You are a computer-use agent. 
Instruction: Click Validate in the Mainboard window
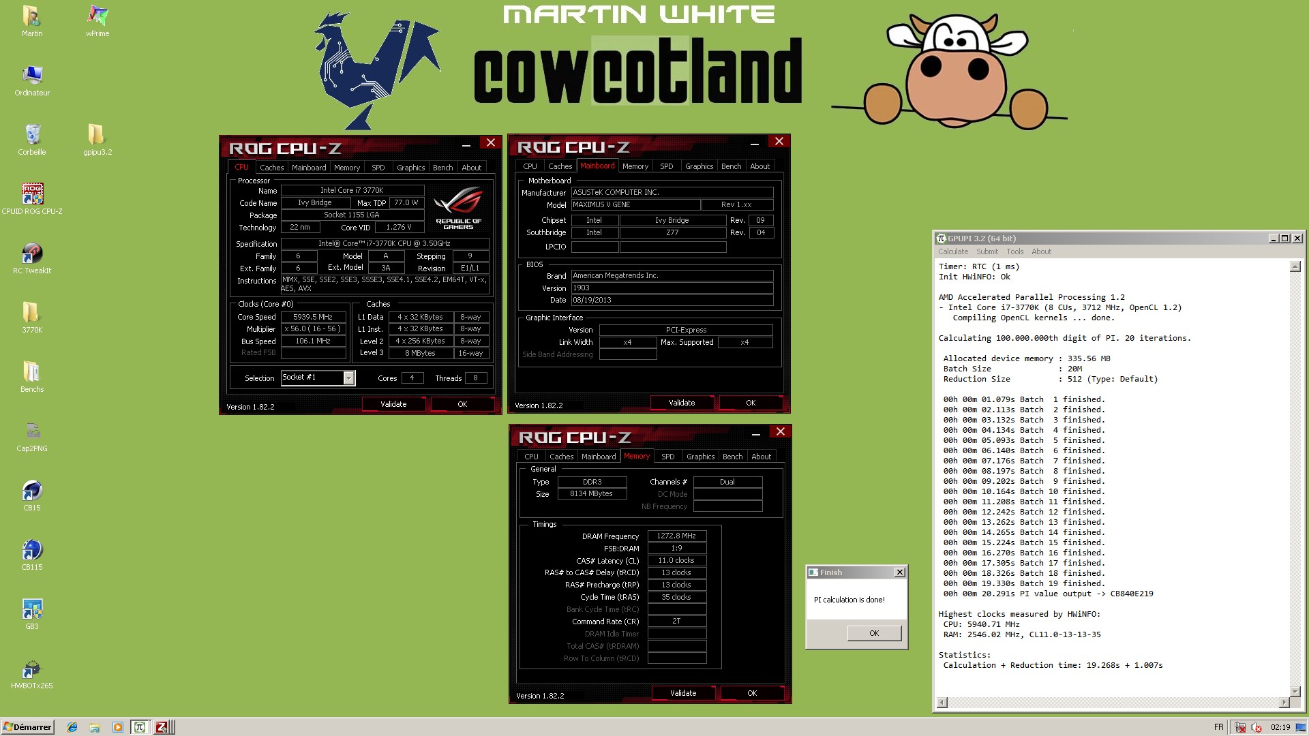(682, 403)
